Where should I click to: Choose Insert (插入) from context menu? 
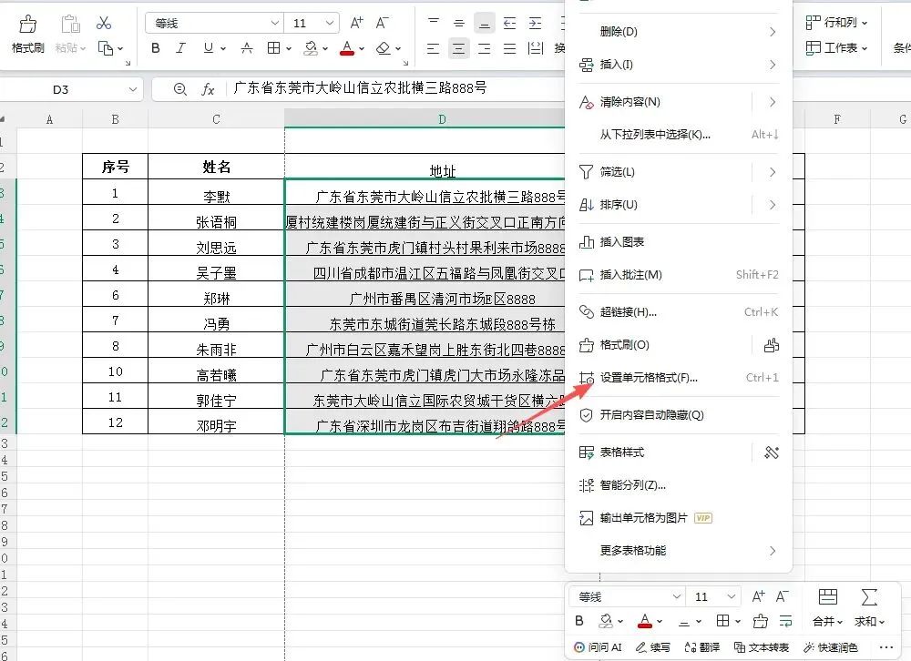tap(679, 65)
